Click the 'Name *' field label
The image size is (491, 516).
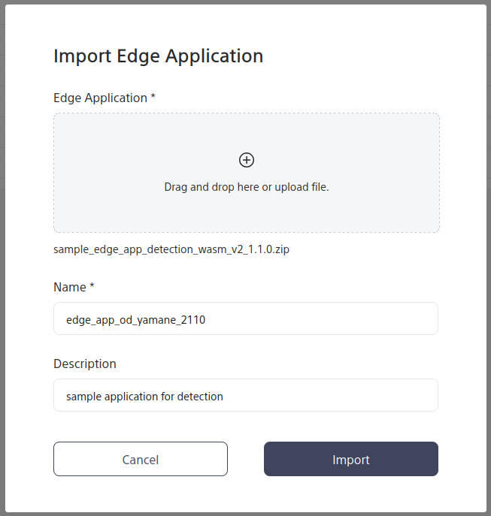click(x=70, y=287)
